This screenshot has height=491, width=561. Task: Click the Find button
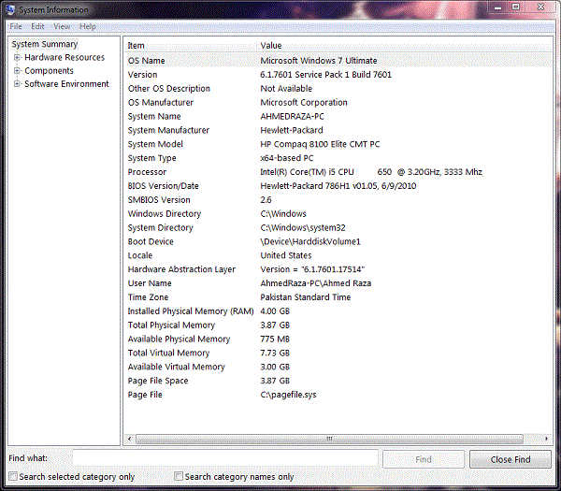(424, 459)
